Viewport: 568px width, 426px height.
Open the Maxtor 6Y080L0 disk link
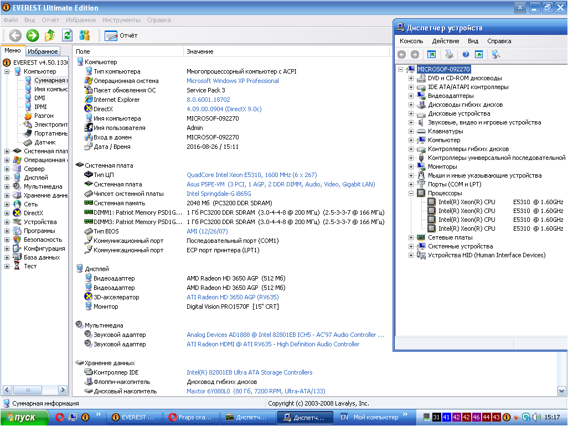click(256, 391)
